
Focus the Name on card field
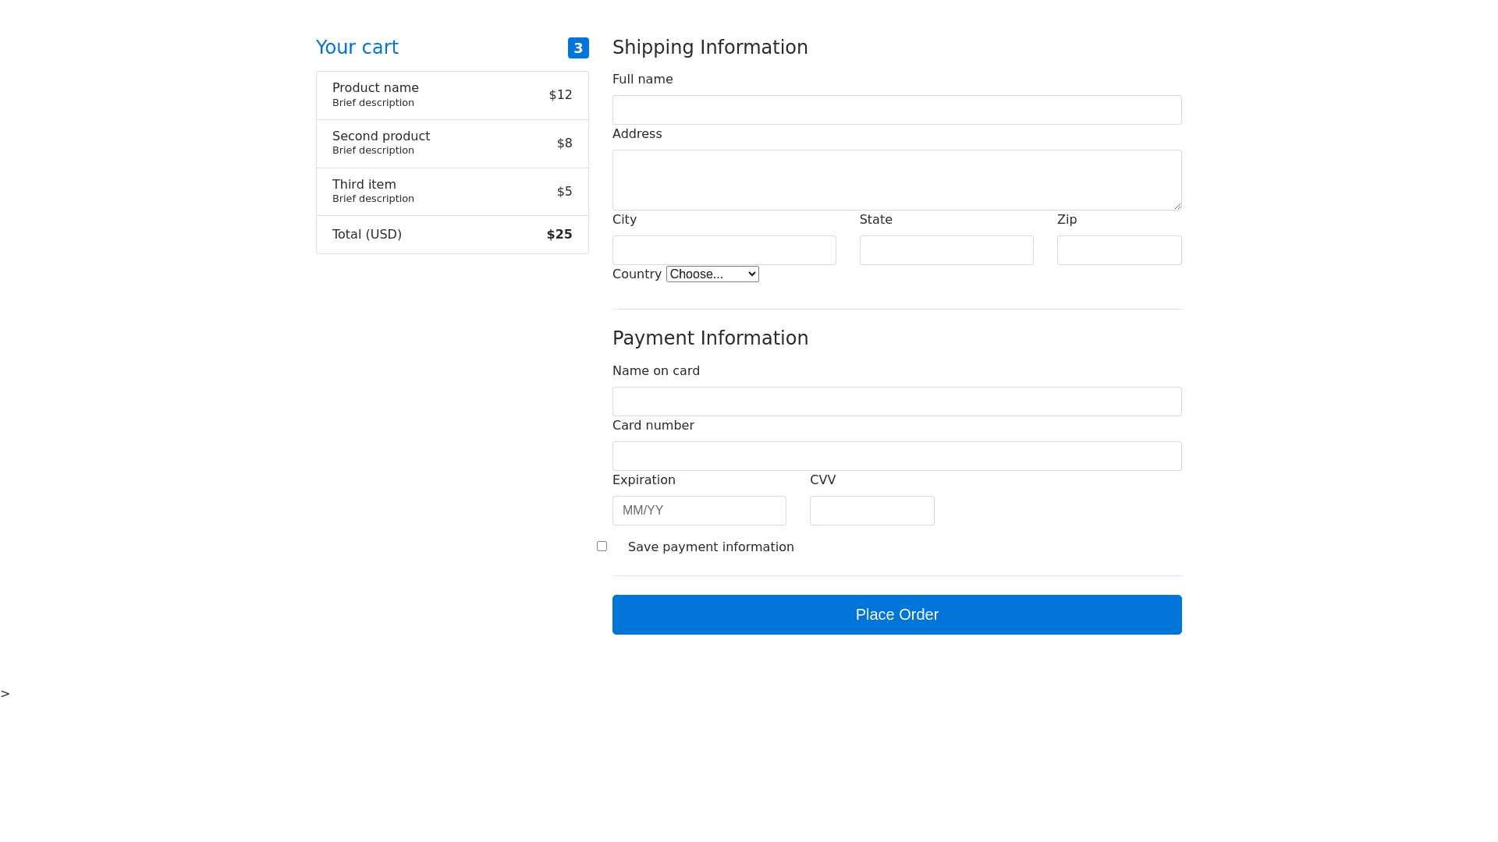pos(896,402)
